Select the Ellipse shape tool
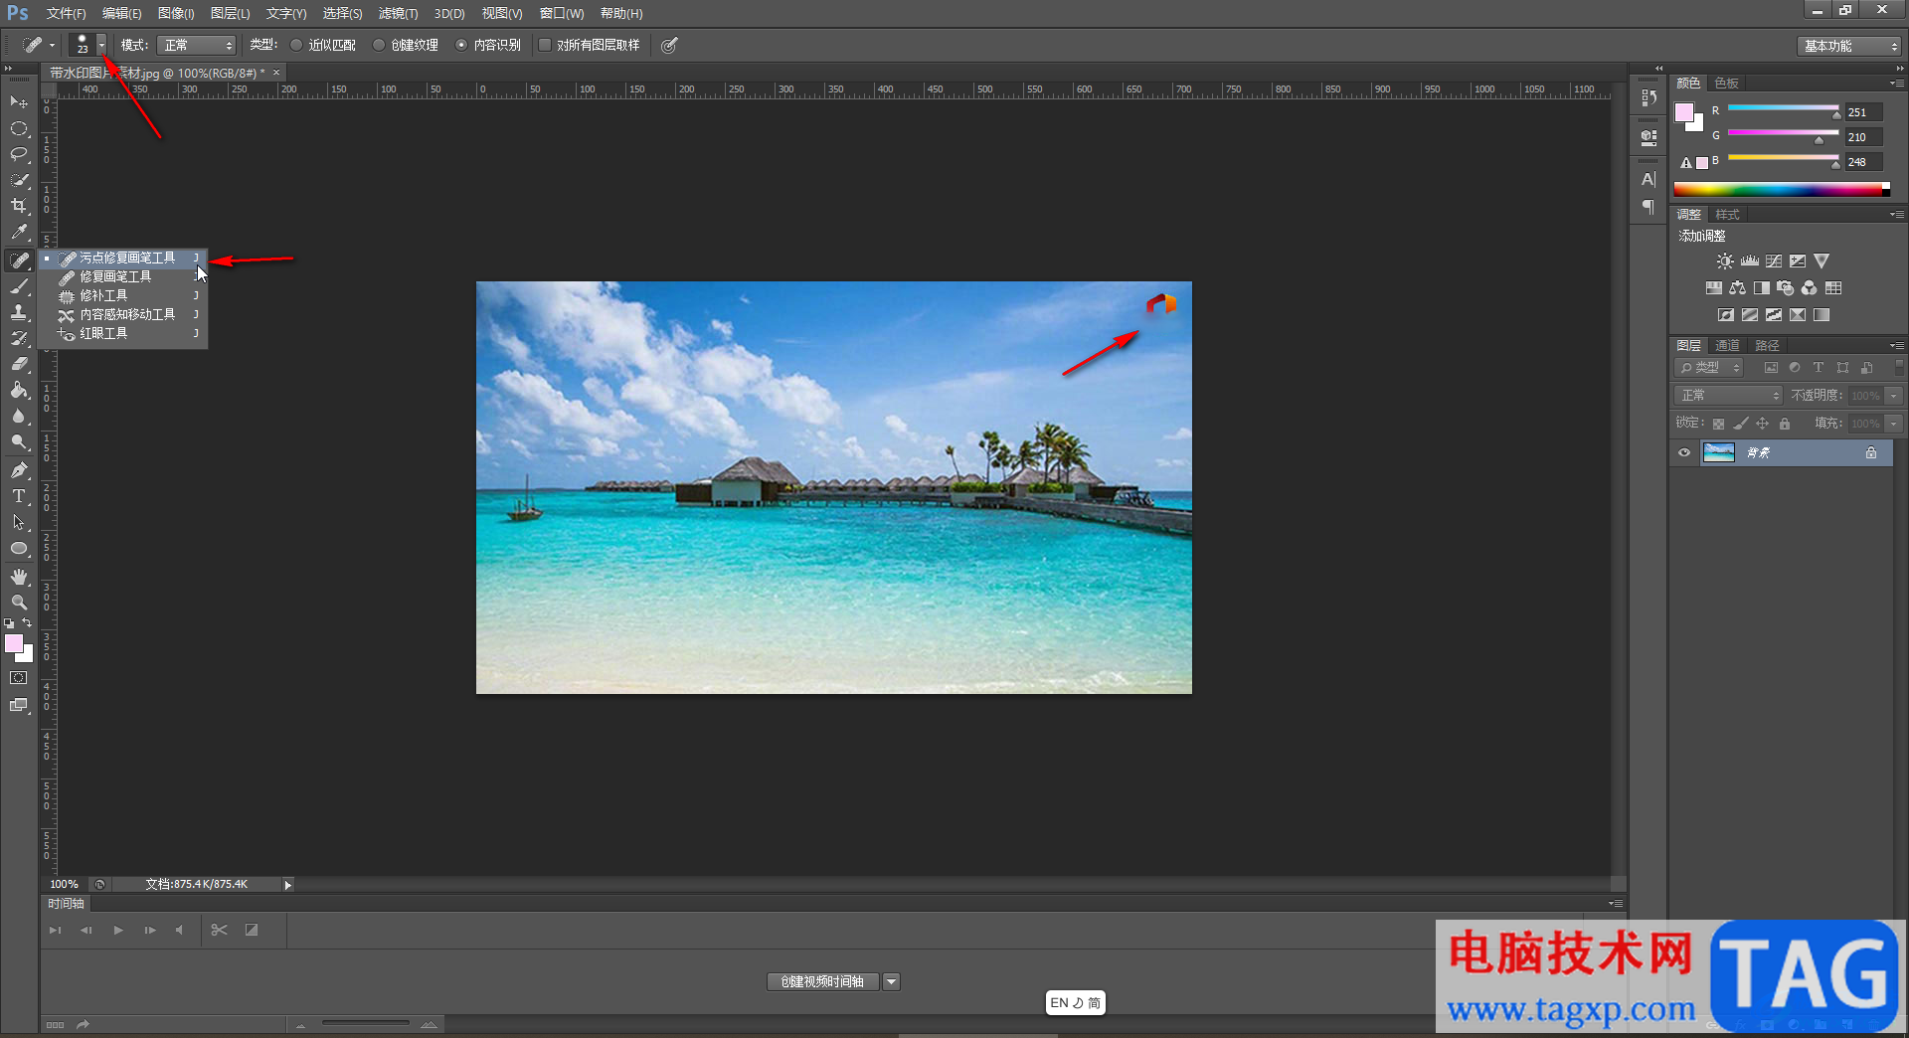 [19, 548]
